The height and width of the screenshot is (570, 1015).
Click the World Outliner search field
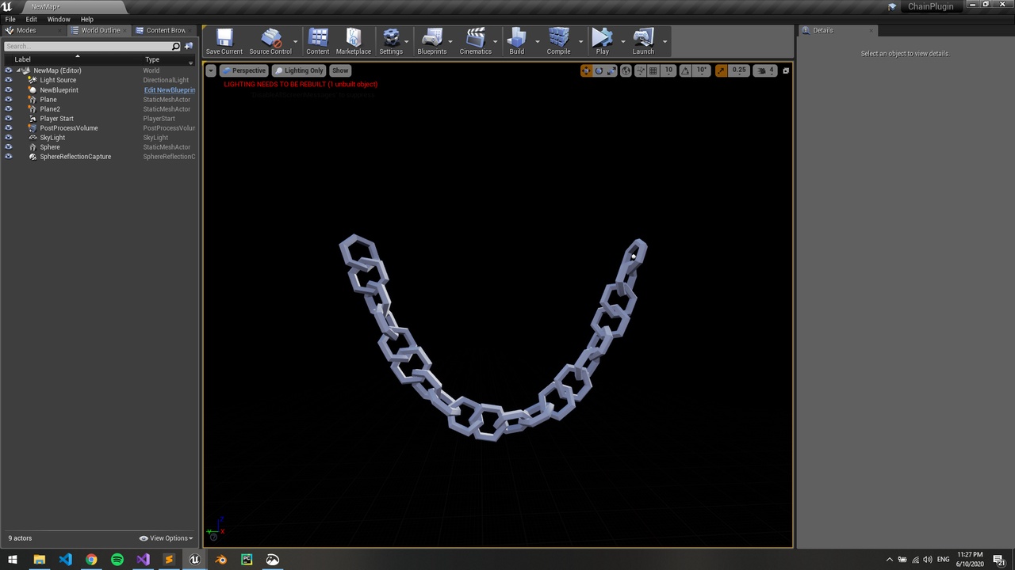pos(87,46)
